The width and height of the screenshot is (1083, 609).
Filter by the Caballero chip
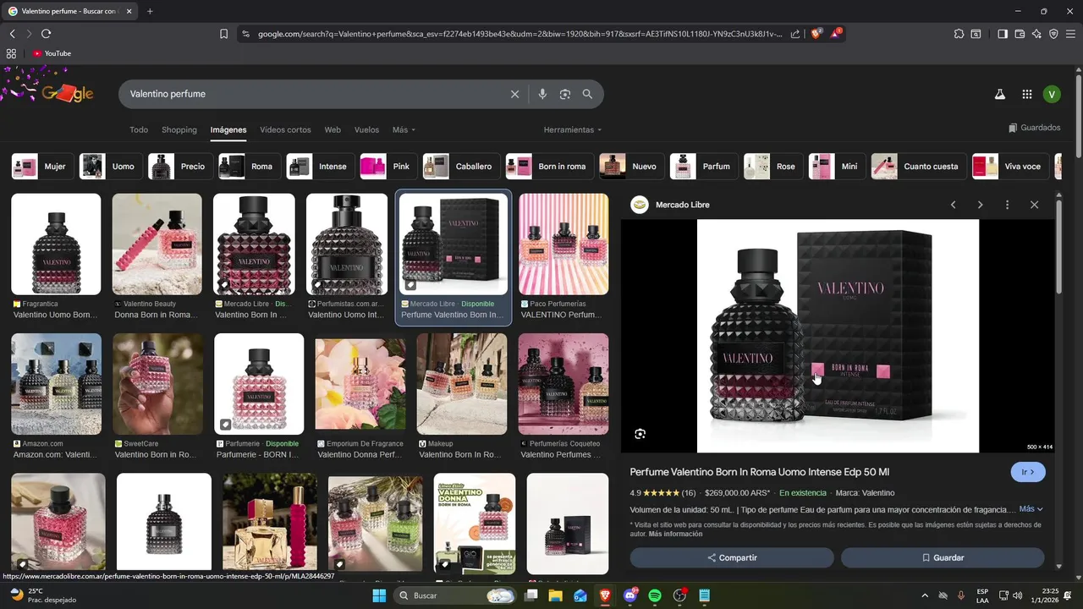[461, 167]
